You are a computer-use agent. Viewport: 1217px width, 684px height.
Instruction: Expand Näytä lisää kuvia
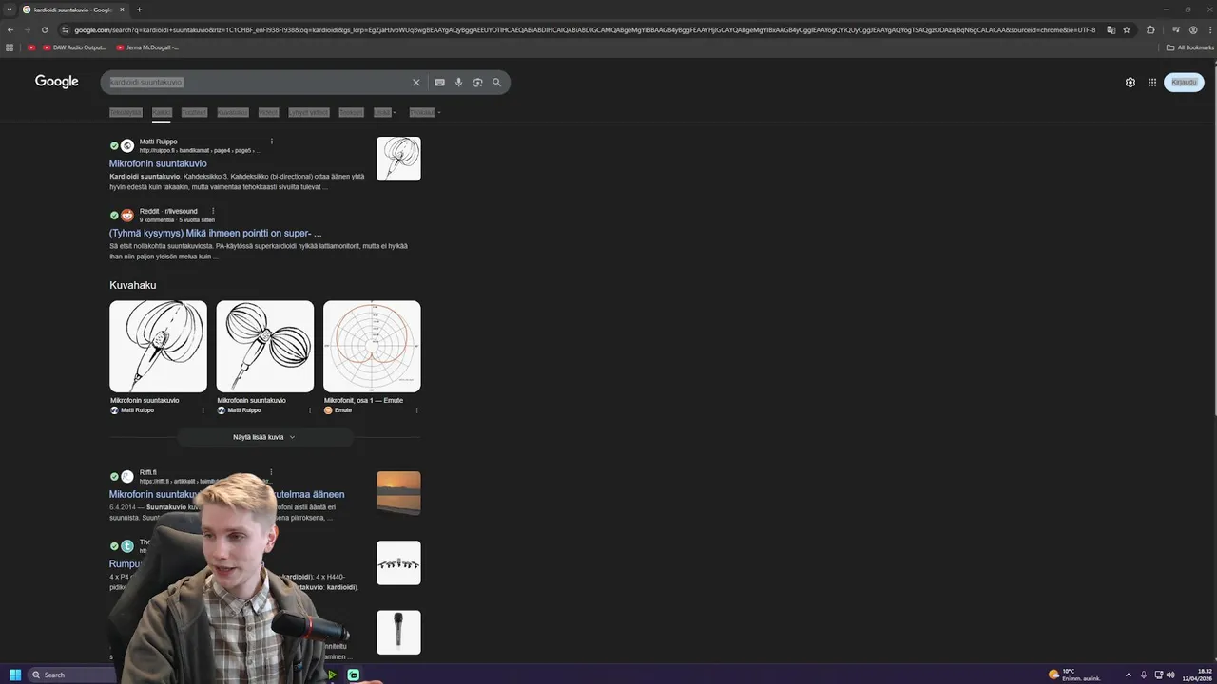pos(264,437)
